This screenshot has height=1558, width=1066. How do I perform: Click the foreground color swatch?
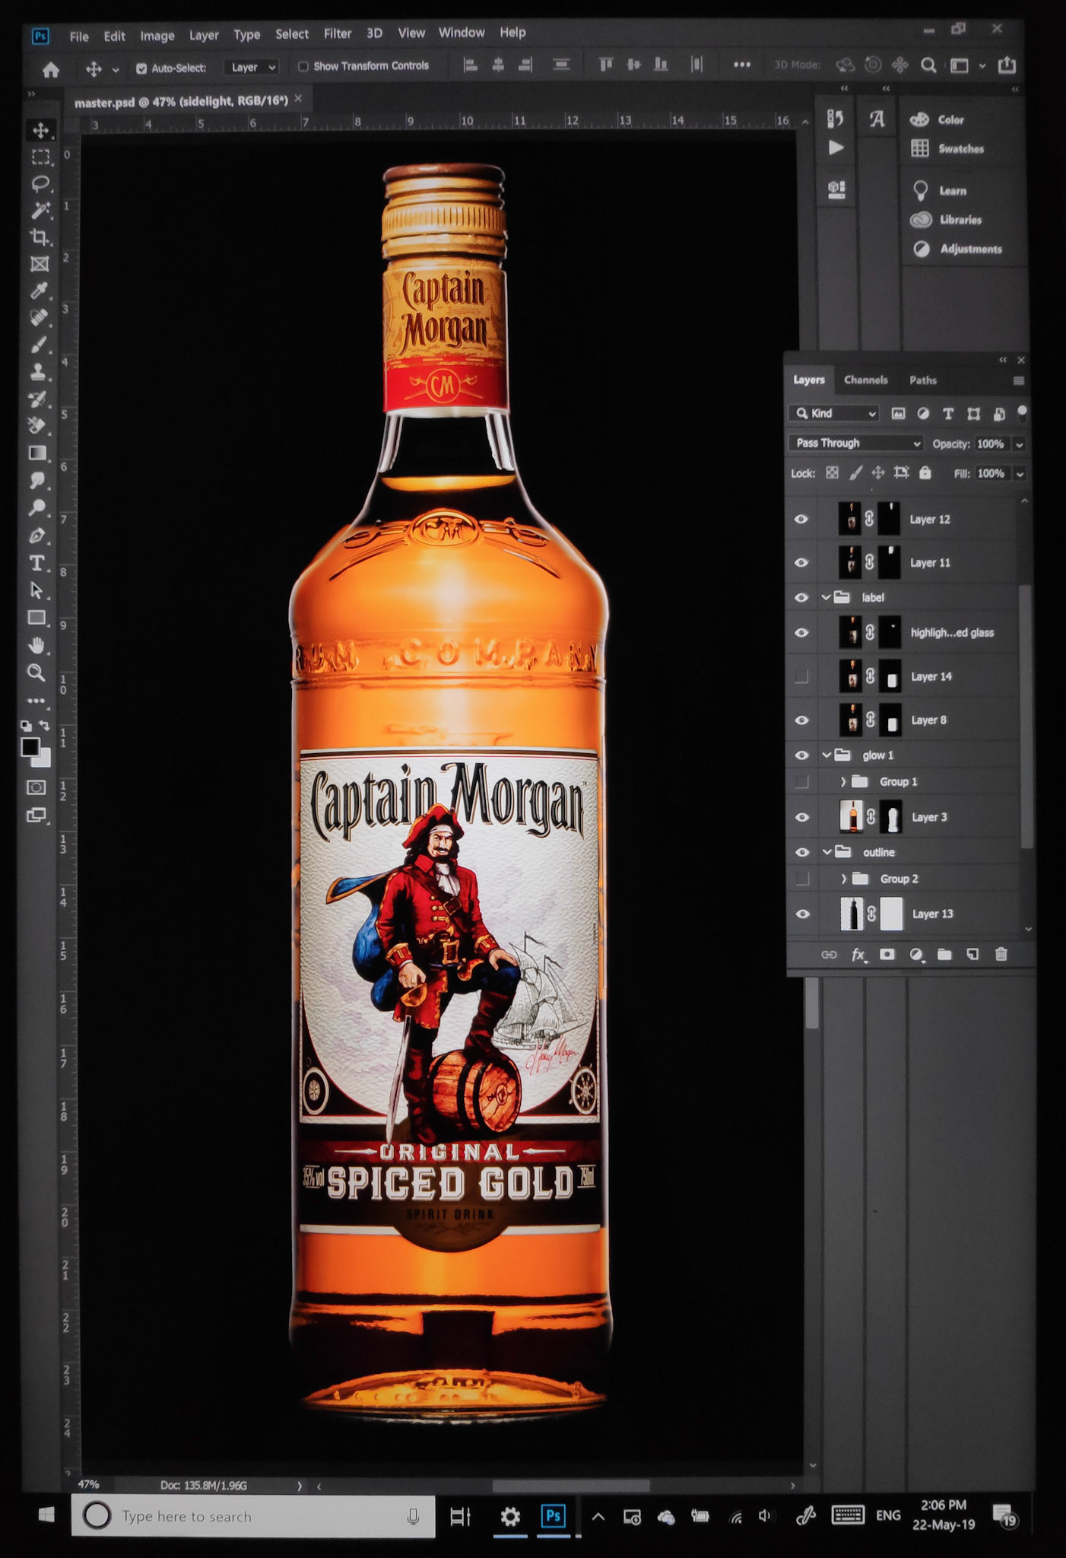30,746
